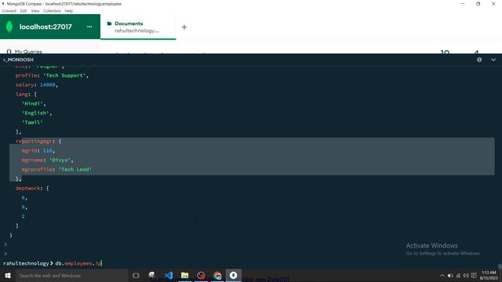Open Task View on the taskbar

(x=136, y=275)
